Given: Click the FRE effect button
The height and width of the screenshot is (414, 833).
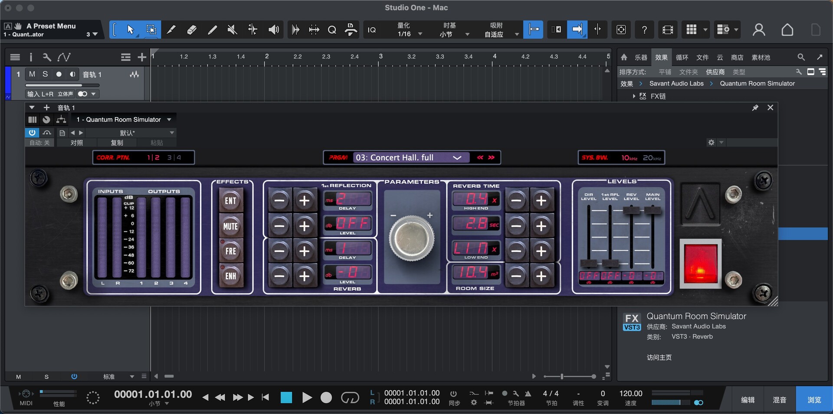Looking at the screenshot, I should [x=230, y=251].
